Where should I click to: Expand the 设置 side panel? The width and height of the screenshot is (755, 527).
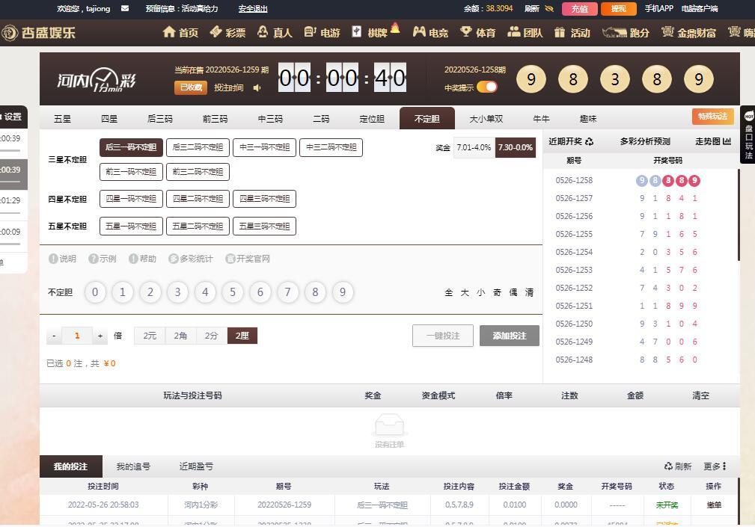(13, 117)
